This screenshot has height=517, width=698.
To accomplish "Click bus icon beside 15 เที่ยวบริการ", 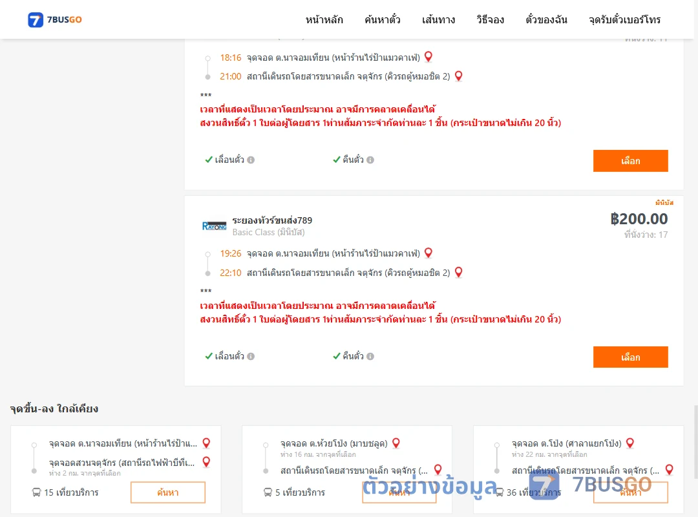I will tap(36, 492).
